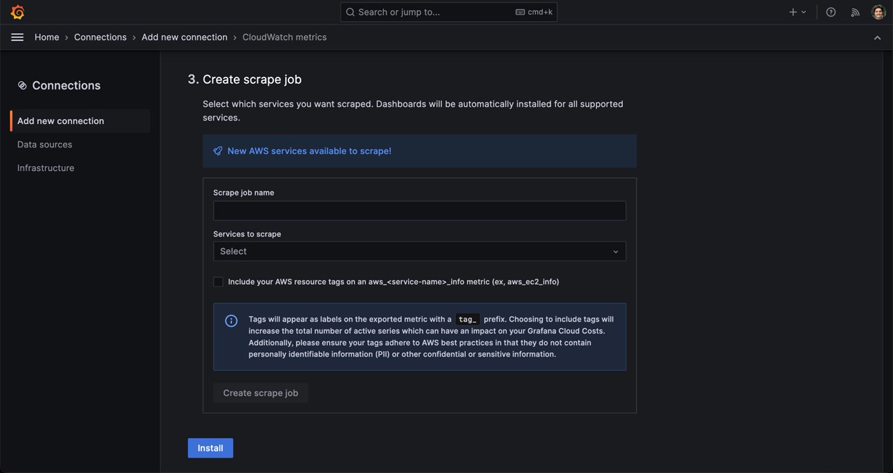Click the Scrape job name input field
This screenshot has width=893, height=473.
[x=419, y=210]
